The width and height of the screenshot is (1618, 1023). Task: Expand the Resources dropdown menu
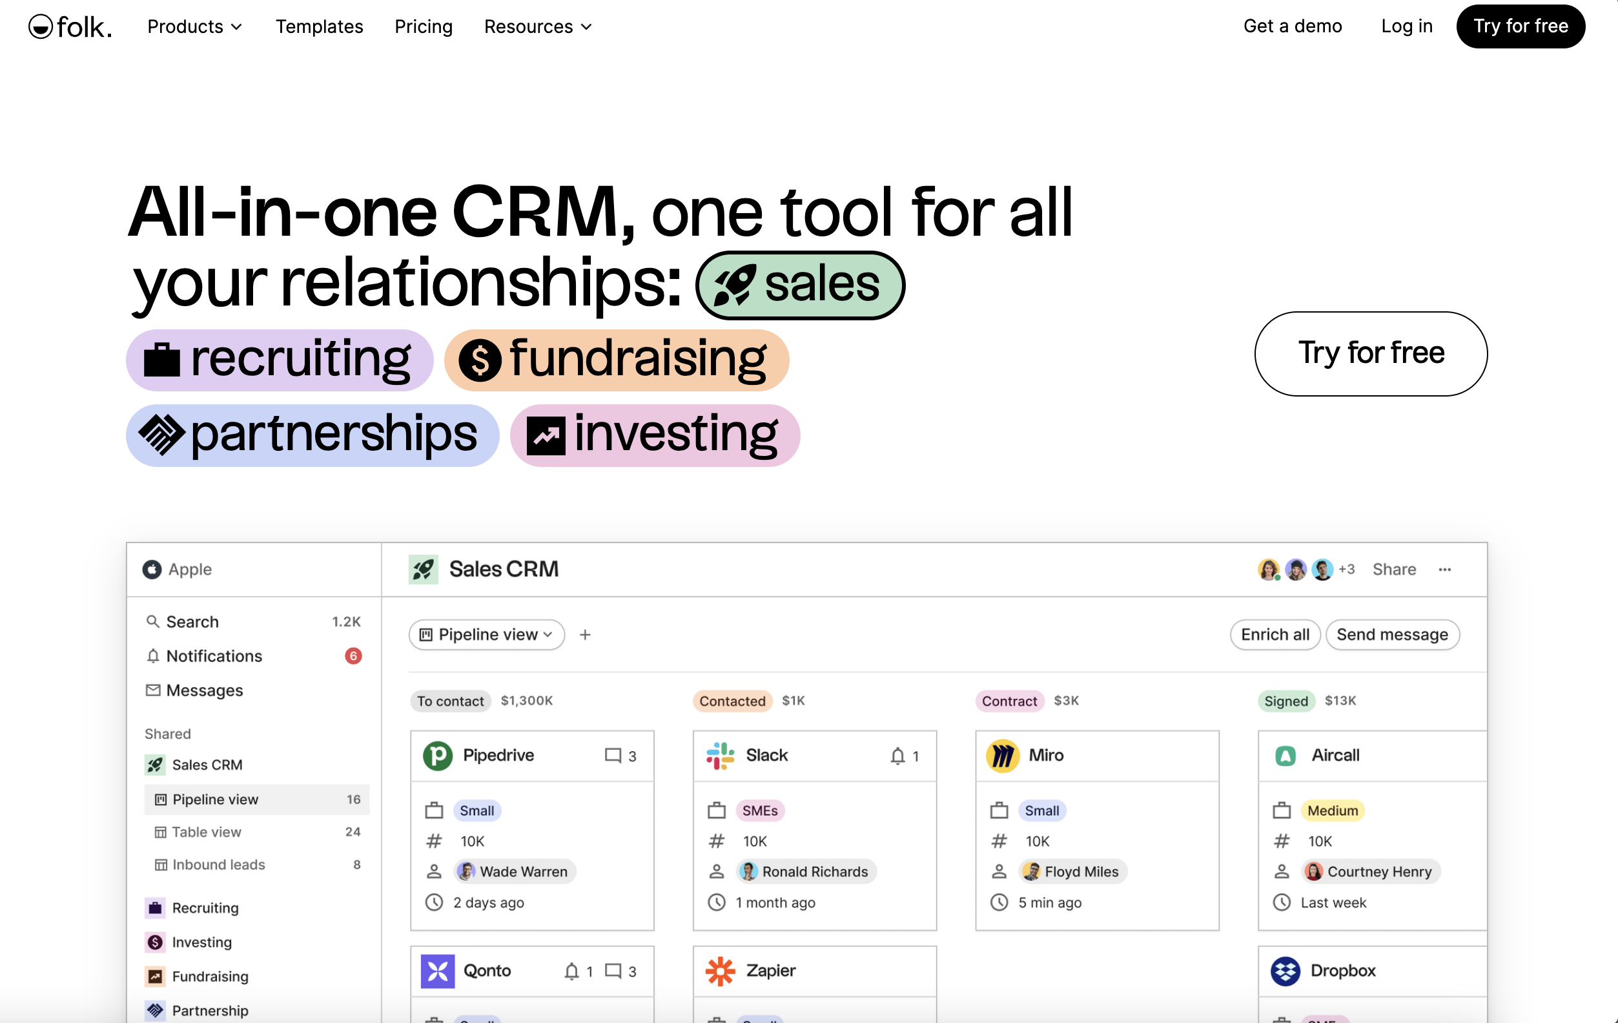pos(538,27)
